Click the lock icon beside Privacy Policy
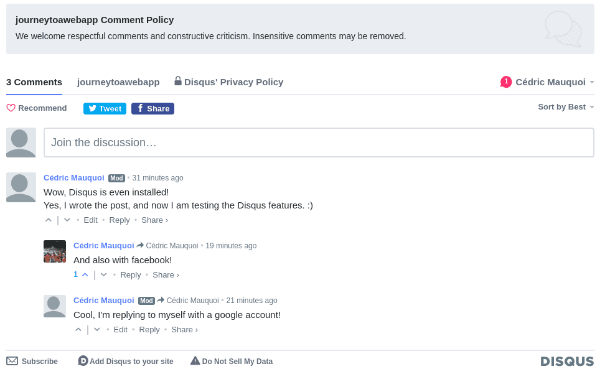Image resolution: width=610 pixels, height=374 pixels. [178, 81]
